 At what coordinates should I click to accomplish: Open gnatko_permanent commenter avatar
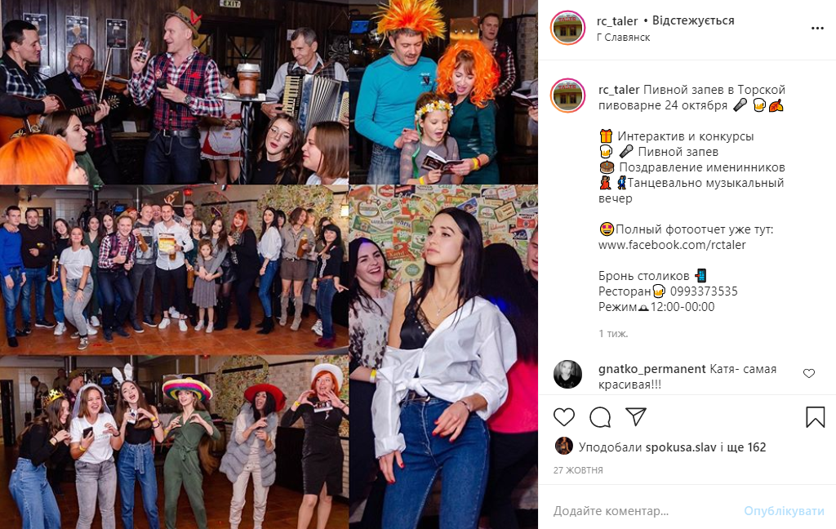click(568, 375)
